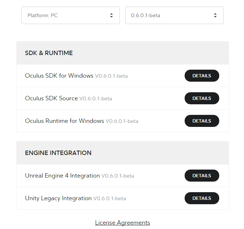Click the SDK & RUNTIME section header

coord(49,53)
